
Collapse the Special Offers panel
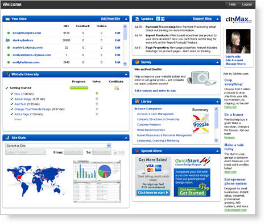click(x=217, y=151)
